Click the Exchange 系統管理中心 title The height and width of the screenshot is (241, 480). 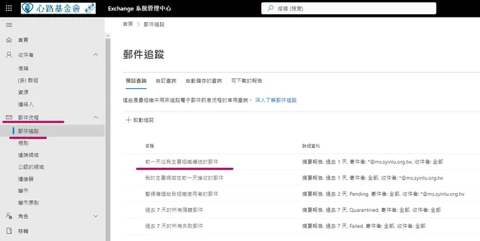pos(139,8)
